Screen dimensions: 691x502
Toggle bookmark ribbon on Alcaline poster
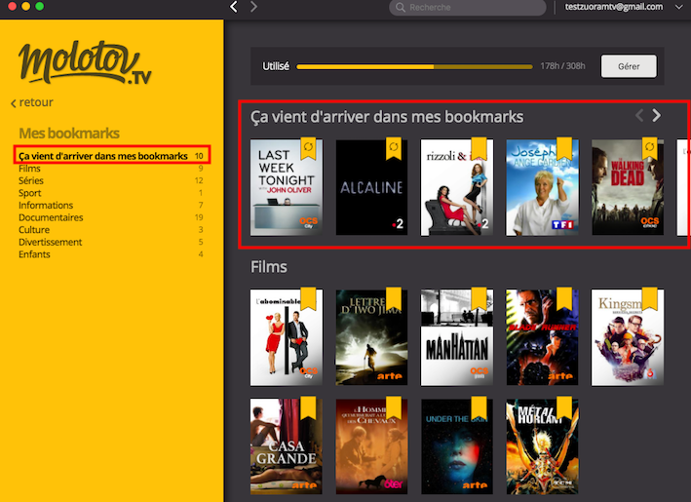pyautogui.click(x=394, y=148)
